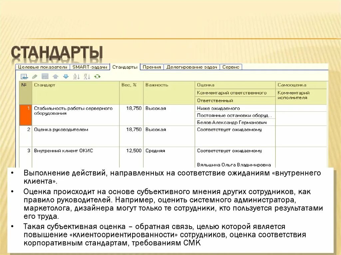The height and width of the screenshot is (255, 341).
Task: Click the Постоянные остановки оборуд... comment
Action: pyautogui.click(x=235, y=115)
